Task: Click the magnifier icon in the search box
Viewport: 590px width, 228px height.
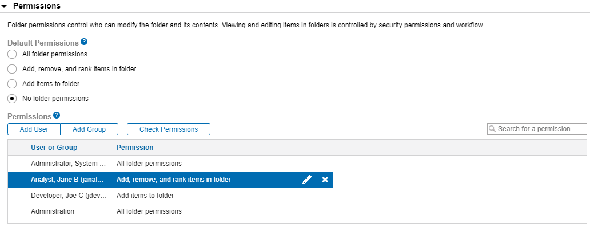Action: click(492, 129)
